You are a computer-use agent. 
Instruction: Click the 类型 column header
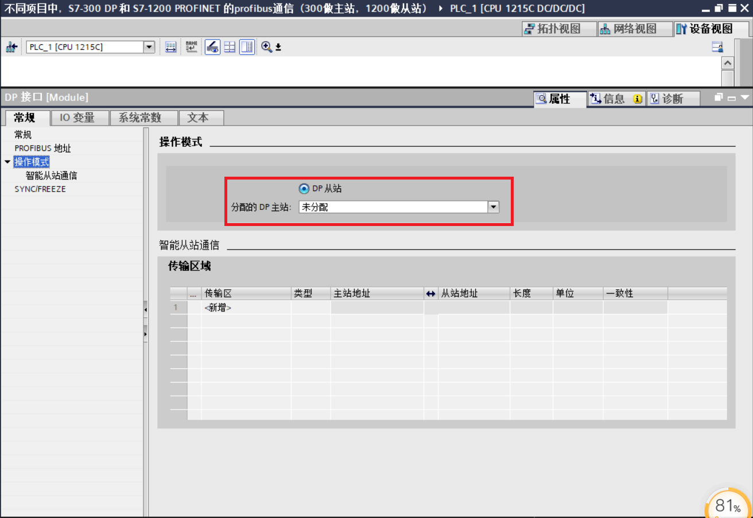point(311,293)
